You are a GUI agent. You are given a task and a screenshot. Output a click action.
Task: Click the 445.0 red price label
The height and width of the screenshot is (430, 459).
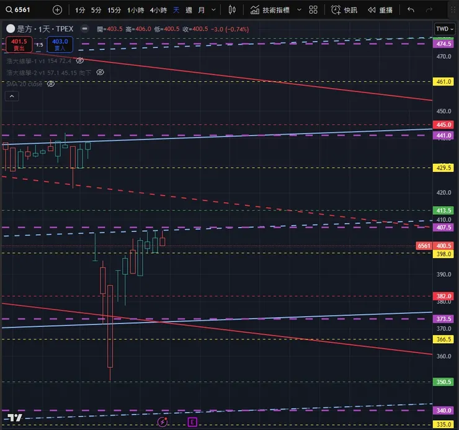pyautogui.click(x=443, y=125)
